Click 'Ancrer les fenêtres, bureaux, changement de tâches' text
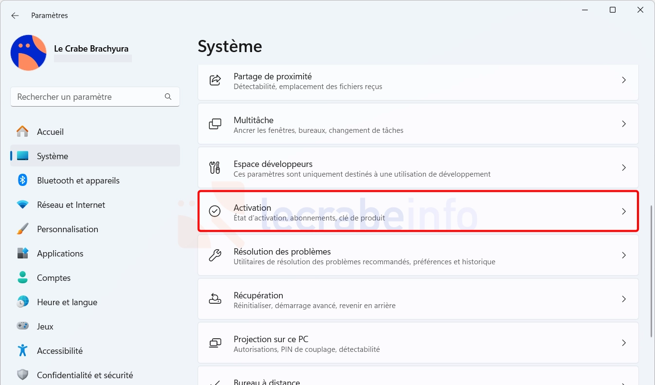Screen dimensions: 655x385 pyautogui.click(x=318, y=130)
